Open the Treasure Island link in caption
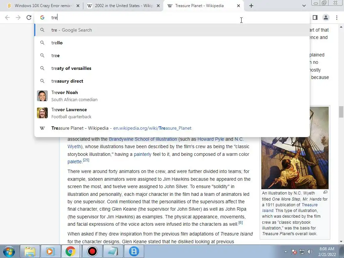This screenshot has height=258, width=344. click(x=290, y=208)
